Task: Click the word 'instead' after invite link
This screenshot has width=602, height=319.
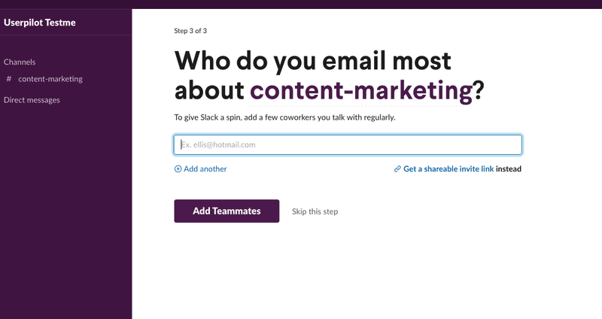Action: [509, 169]
